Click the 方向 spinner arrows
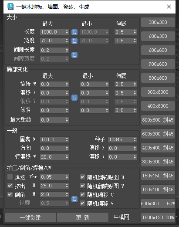This screenshot has width=179, height=227. (67, 148)
